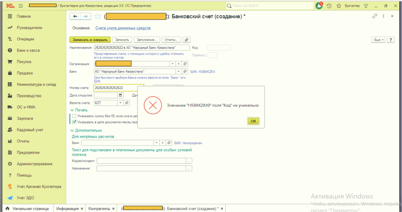Screen dimensions: 402x212
Task: Collapse the Печать section
Action: pyautogui.click(x=72, y=110)
